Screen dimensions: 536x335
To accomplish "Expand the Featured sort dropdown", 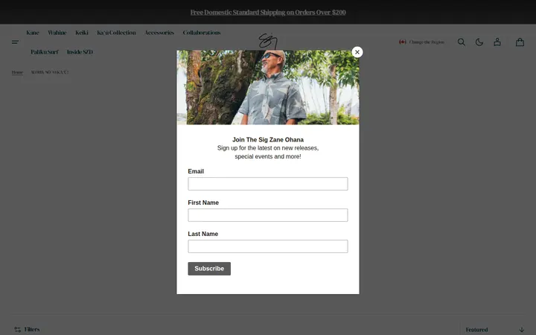I will [x=494, y=330].
